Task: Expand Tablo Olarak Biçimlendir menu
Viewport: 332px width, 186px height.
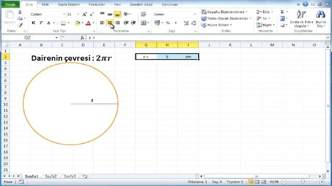Action: pyautogui.click(x=226, y=19)
